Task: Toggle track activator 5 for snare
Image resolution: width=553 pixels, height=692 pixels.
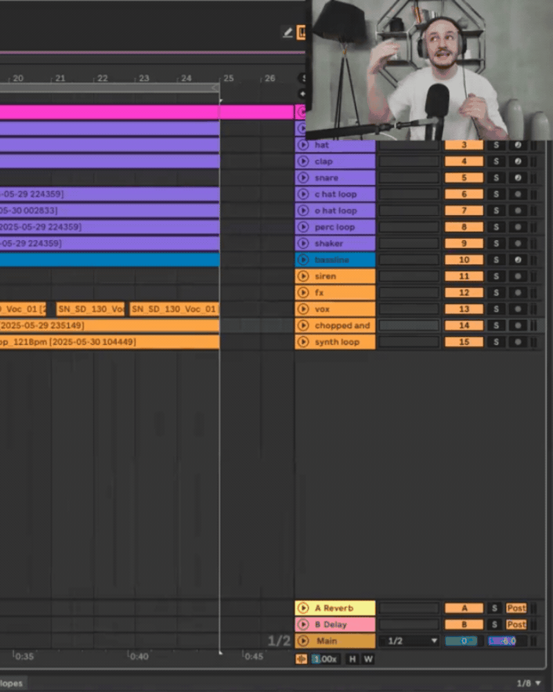Action: click(x=464, y=178)
